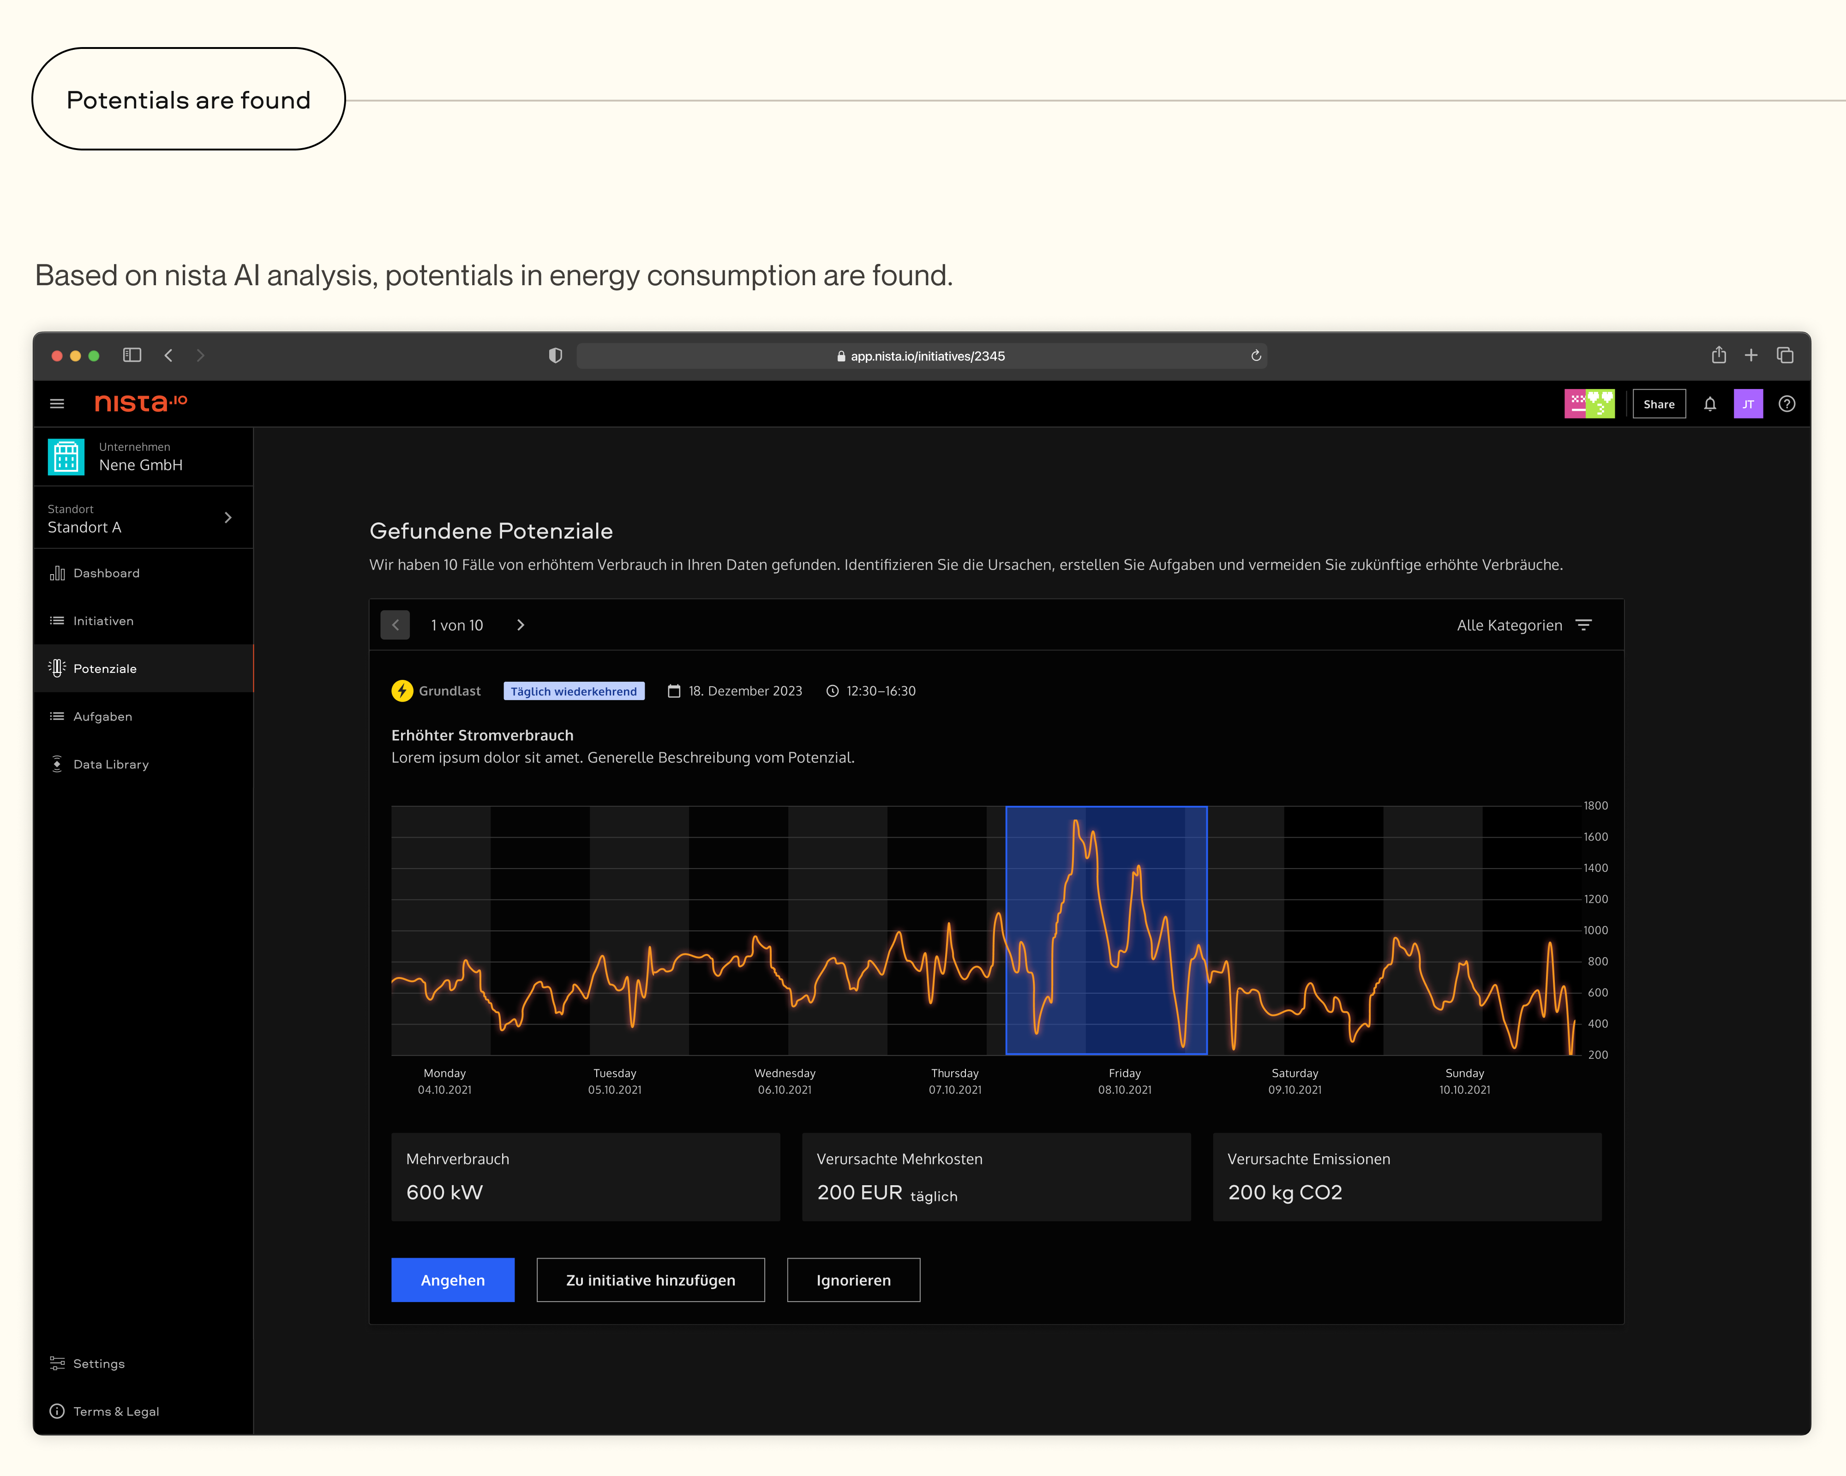
Task: Go to next potential with right chevron
Action: tap(521, 625)
